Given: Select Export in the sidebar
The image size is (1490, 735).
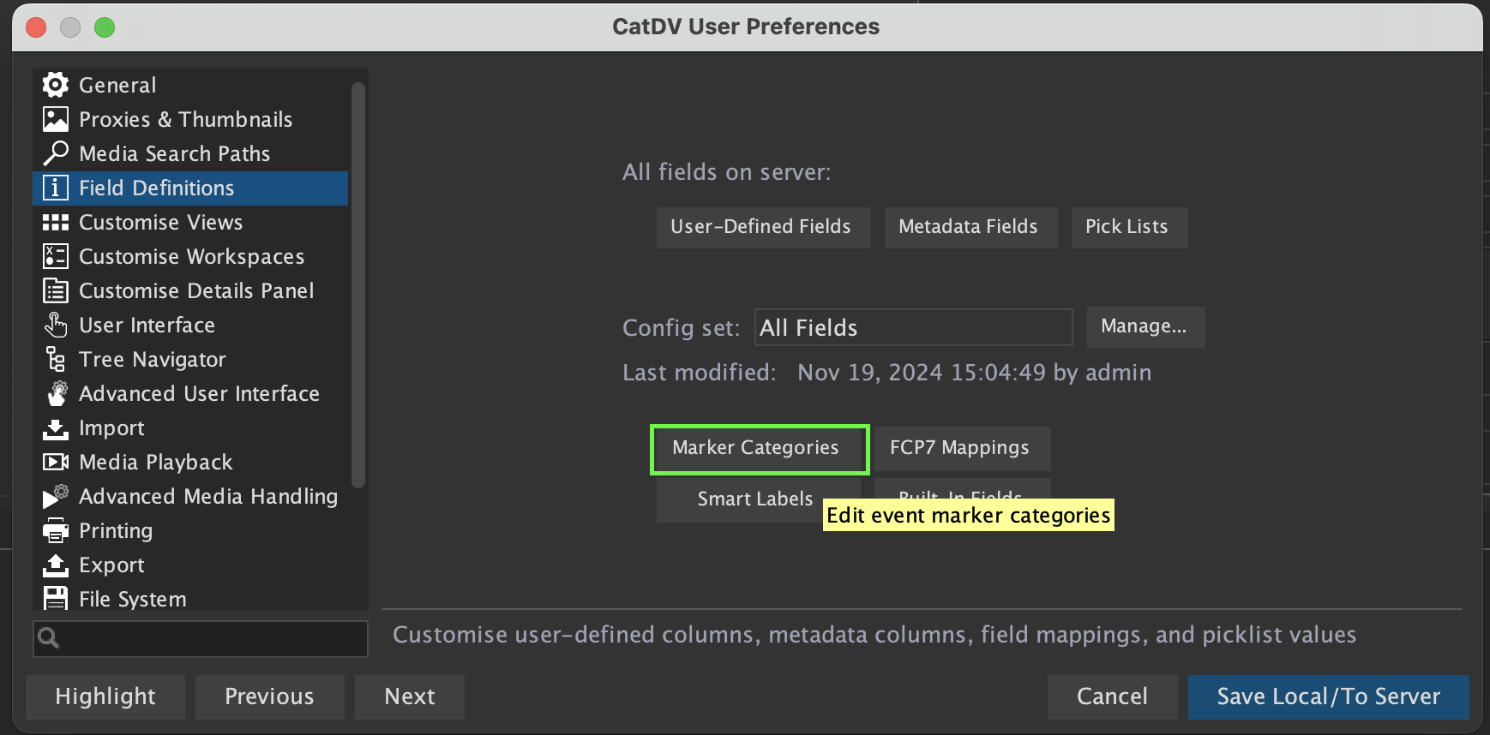Looking at the screenshot, I should [190, 565].
